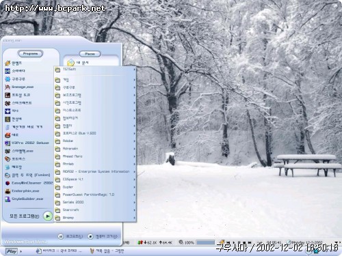The width and height of the screenshot is (342, 256).
Task: Expand the CDSpace 4.1 folder submenu
Action: pyautogui.click(x=95, y=180)
